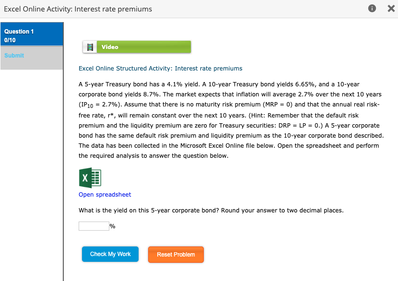398x281 pixels.
Task: Verify your answer using Check My Work
Action: point(110,254)
